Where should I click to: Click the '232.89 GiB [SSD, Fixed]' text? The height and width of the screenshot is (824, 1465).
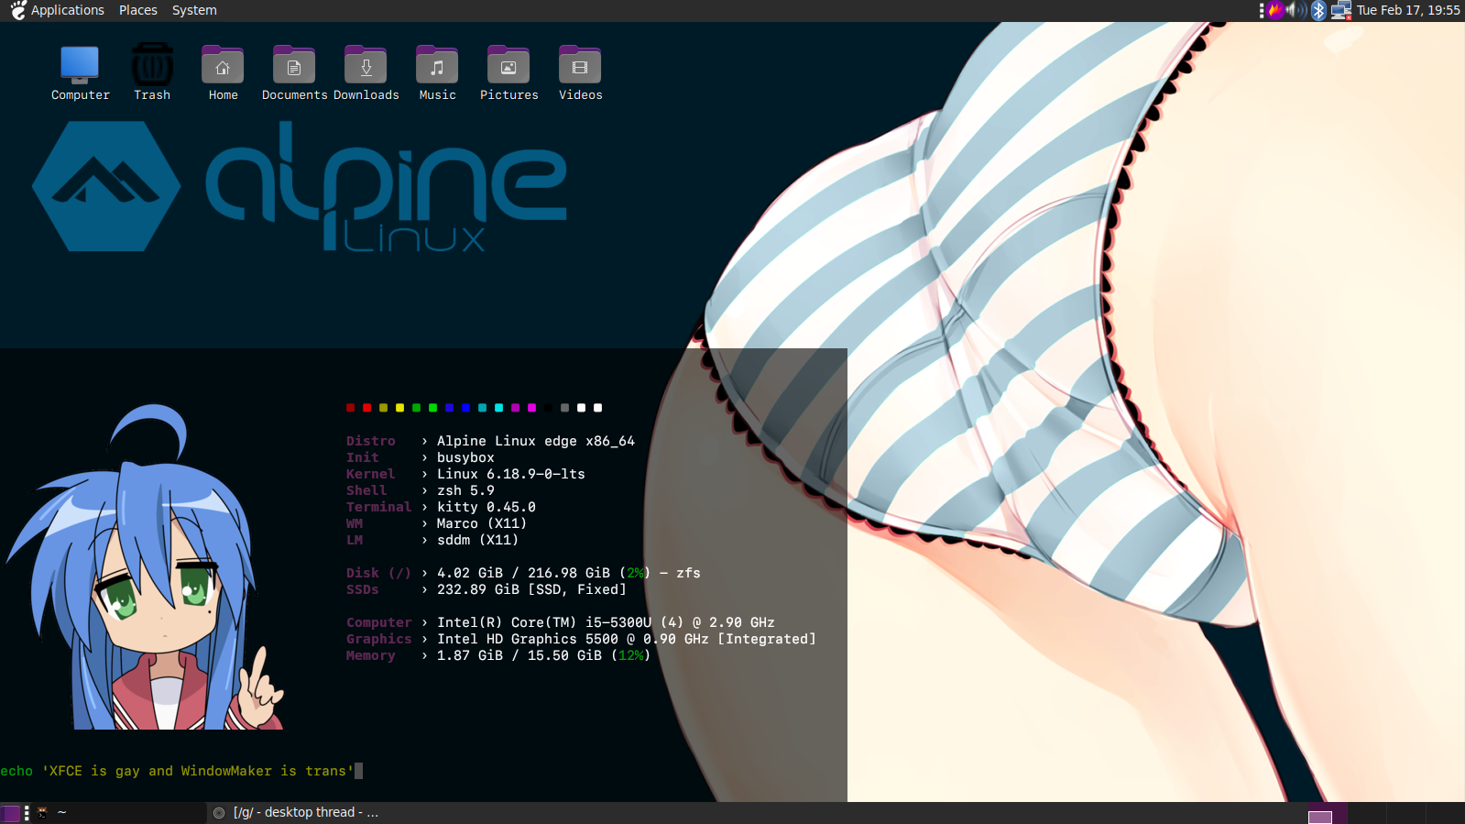[x=531, y=589]
